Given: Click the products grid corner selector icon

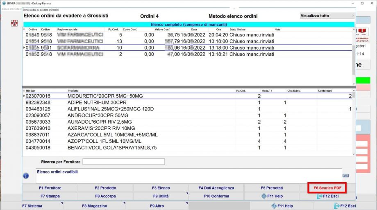Looking at the screenshot, I should tap(24, 90).
